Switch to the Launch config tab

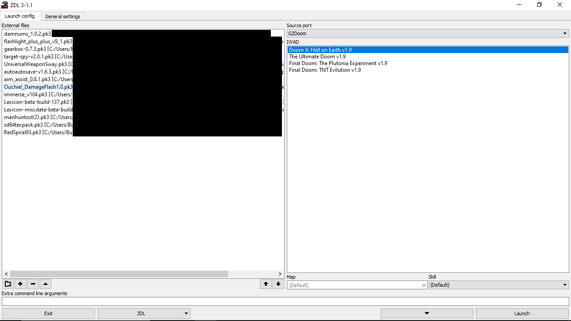click(x=20, y=16)
